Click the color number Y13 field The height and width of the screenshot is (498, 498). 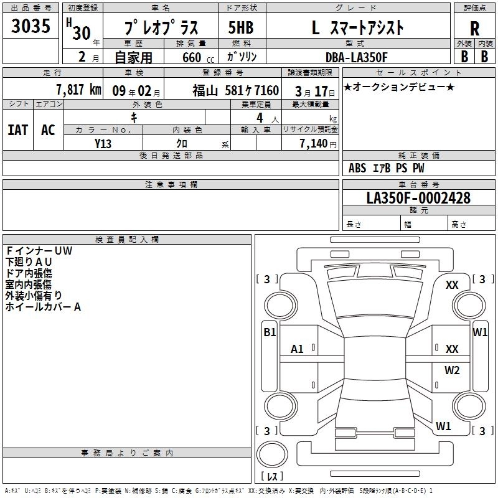point(103,143)
